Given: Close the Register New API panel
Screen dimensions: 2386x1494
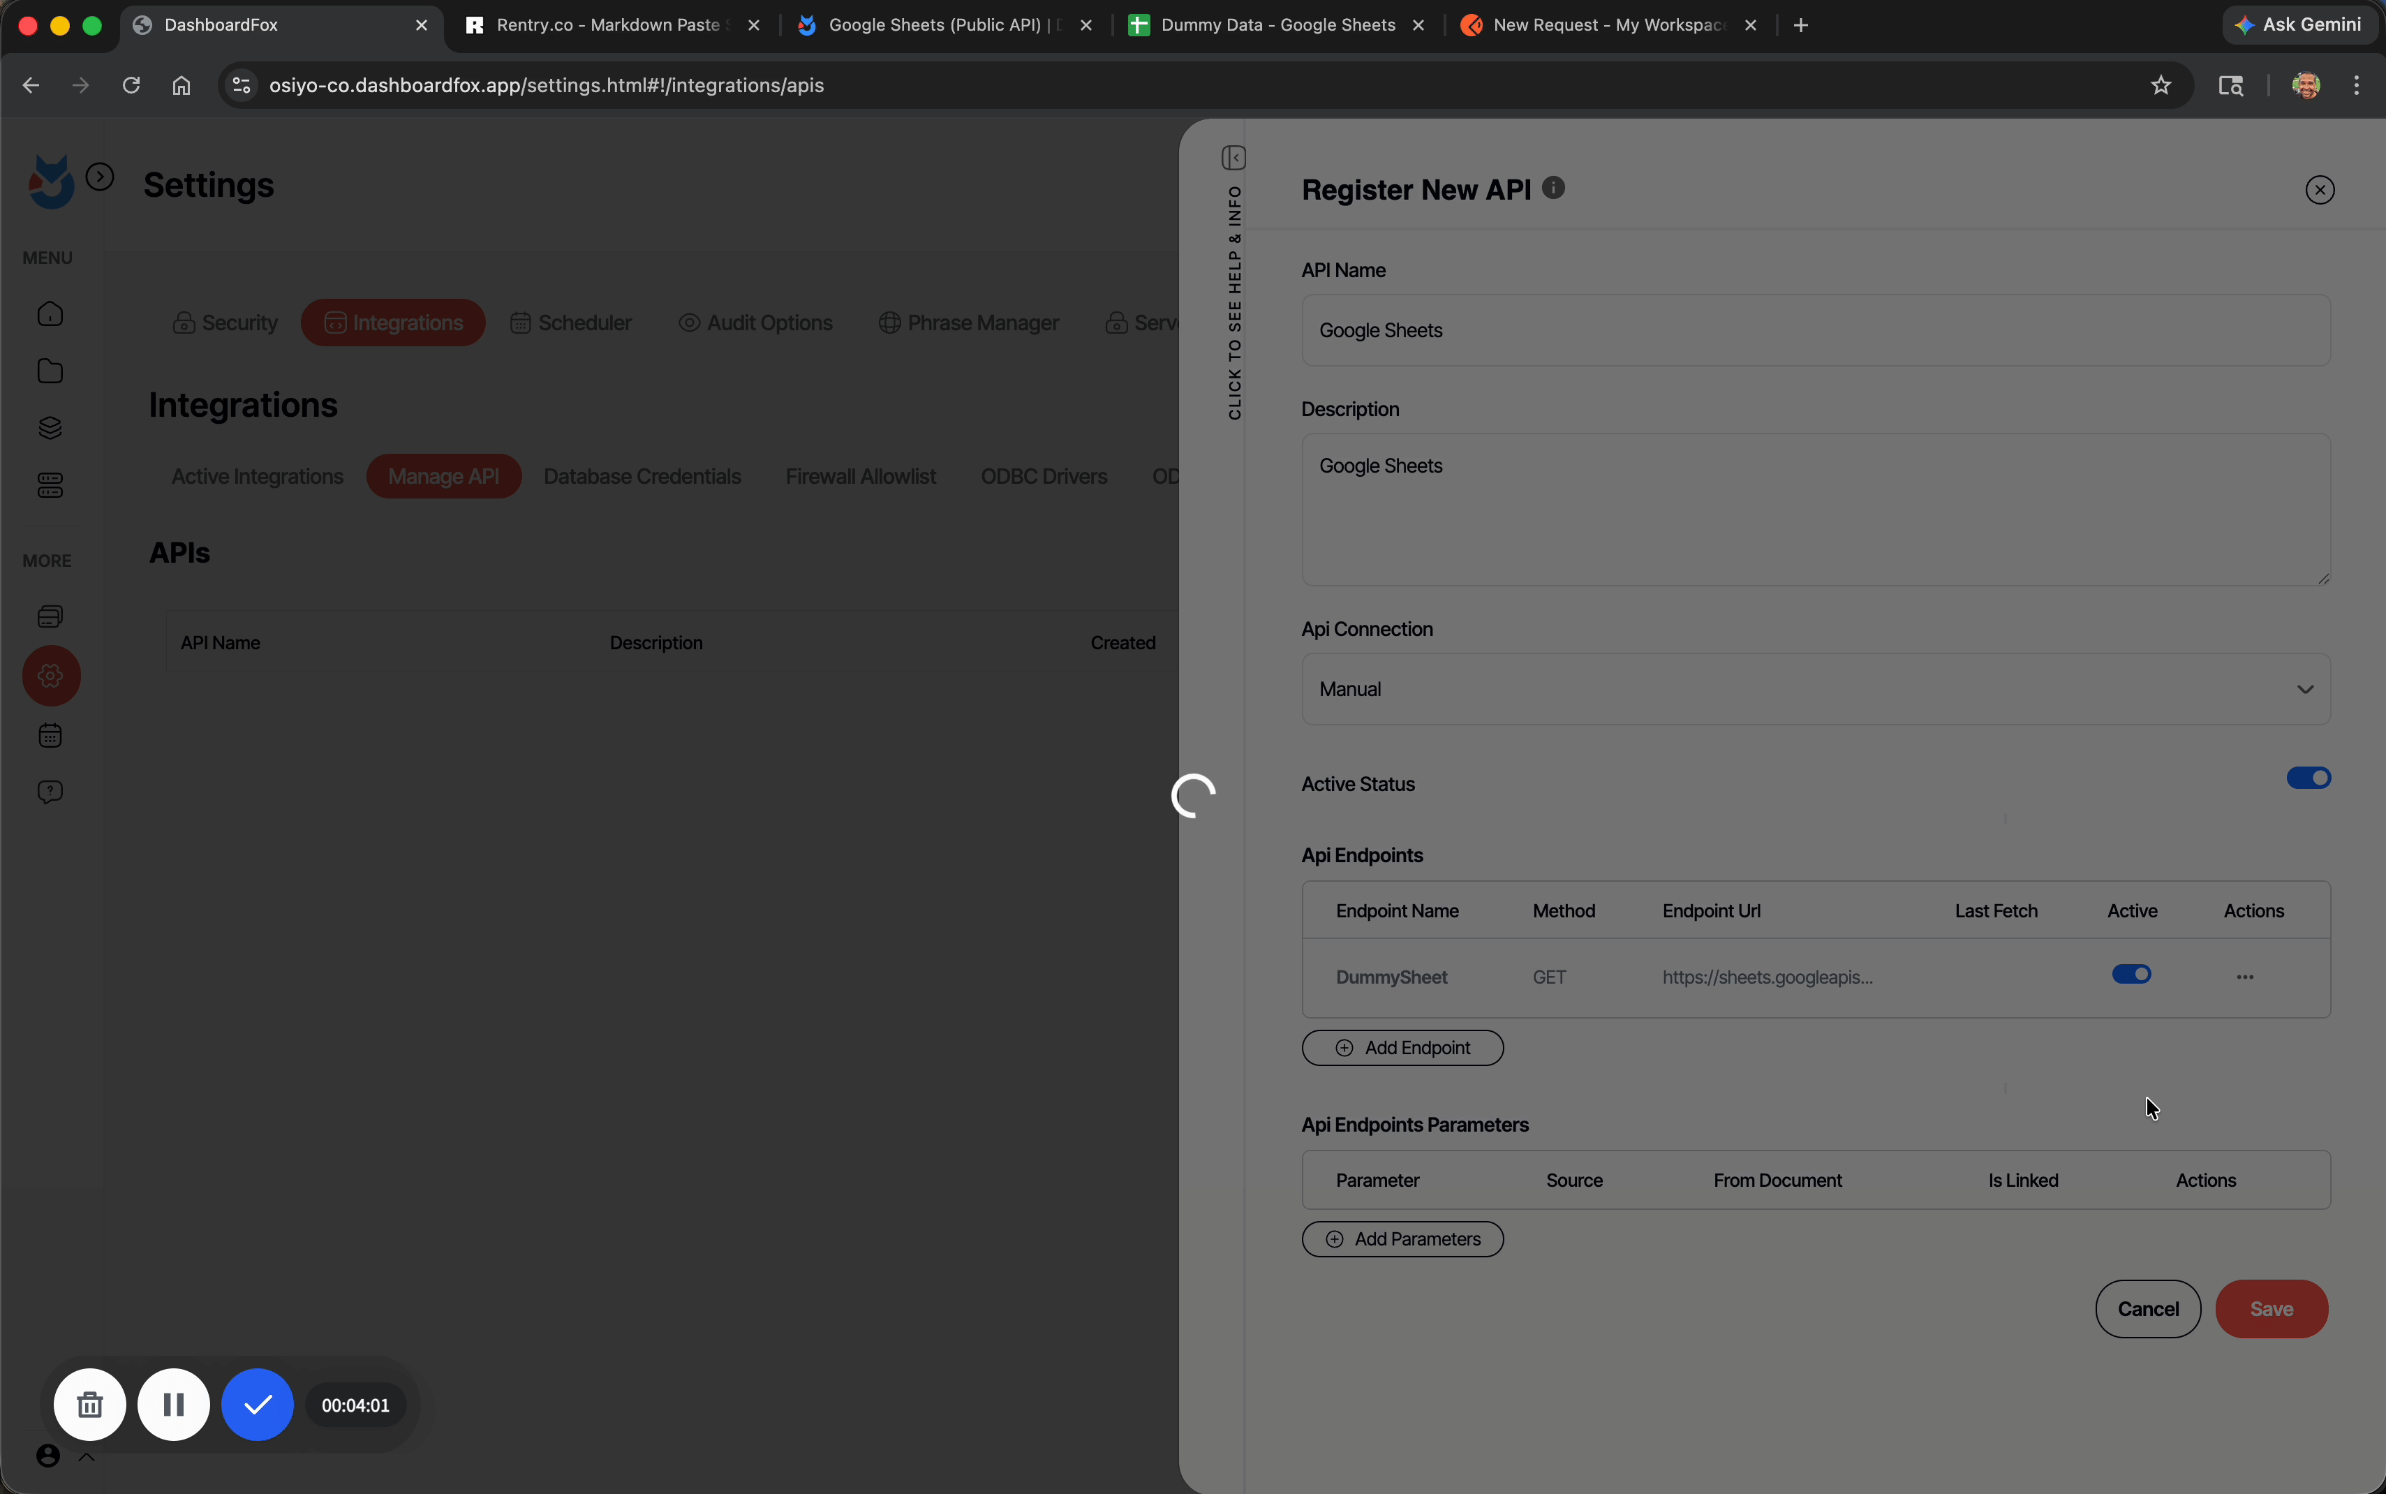Looking at the screenshot, I should click(2320, 190).
